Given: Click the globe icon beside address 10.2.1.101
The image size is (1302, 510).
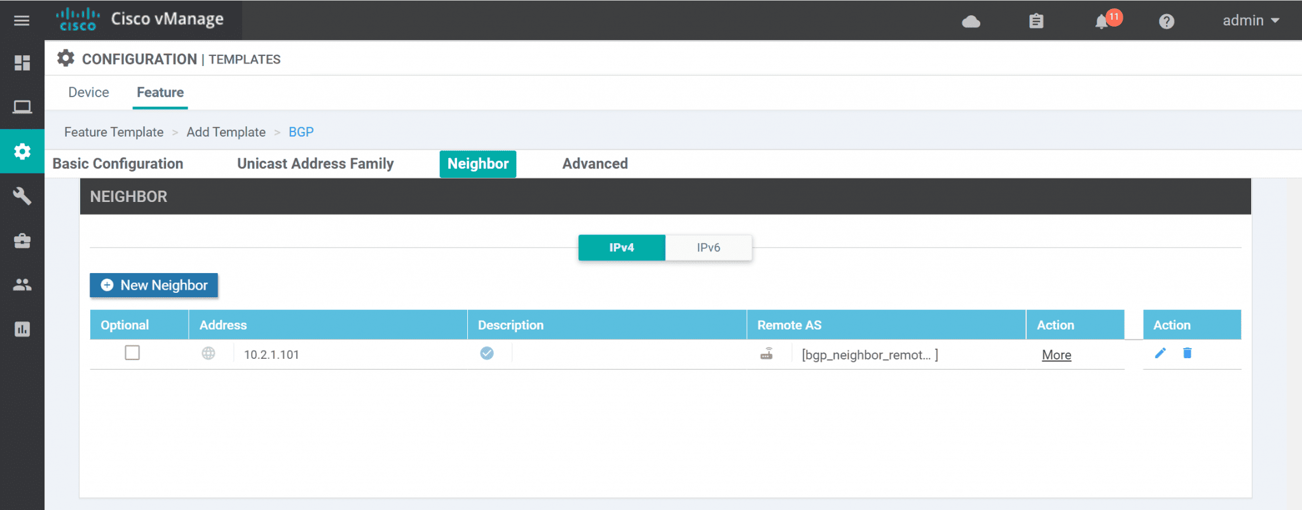Looking at the screenshot, I should (x=209, y=353).
